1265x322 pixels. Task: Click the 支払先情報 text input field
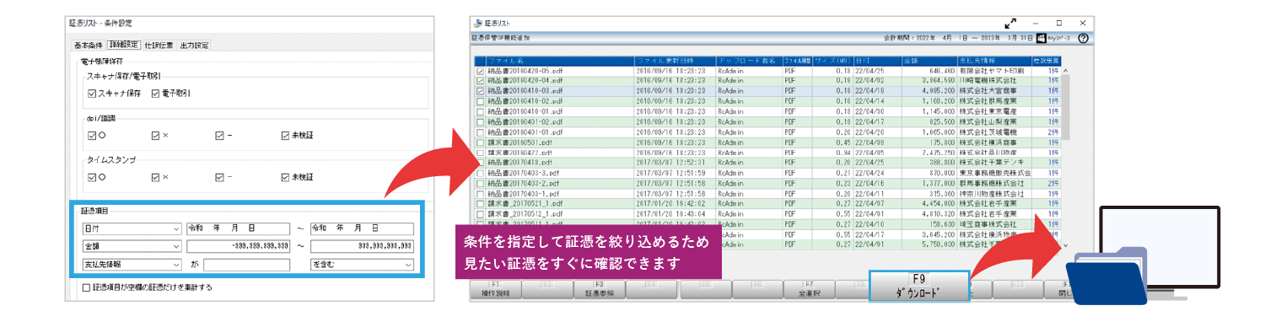pos(247,265)
